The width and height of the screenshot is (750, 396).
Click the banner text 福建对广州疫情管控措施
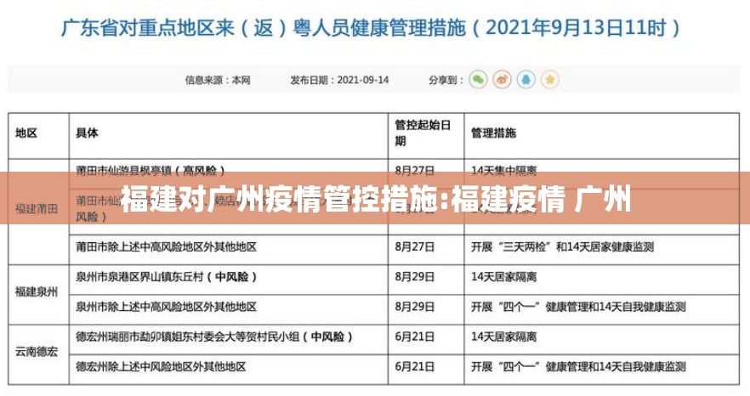tap(375, 200)
